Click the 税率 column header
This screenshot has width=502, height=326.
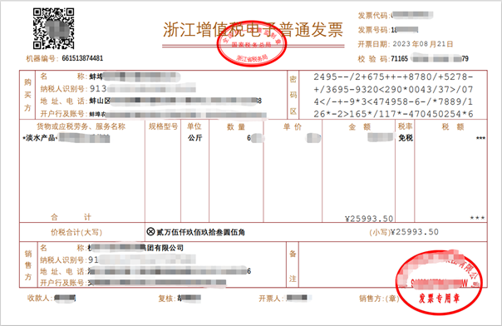(x=405, y=126)
